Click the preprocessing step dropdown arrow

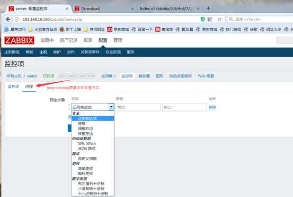(111, 107)
